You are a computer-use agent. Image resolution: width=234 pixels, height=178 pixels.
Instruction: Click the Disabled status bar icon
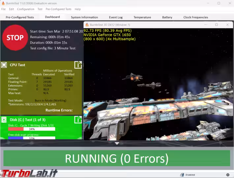pyautogui.click(x=182, y=175)
